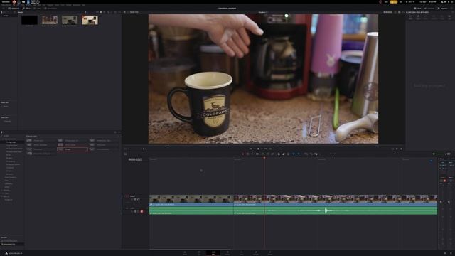This screenshot has height=256, width=455.
Task: Switch to the Color page
Action: (x=242, y=253)
